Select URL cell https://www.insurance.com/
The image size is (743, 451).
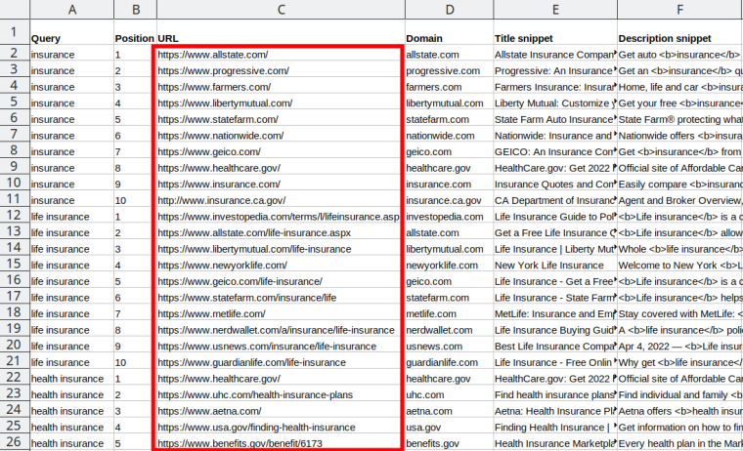281,184
